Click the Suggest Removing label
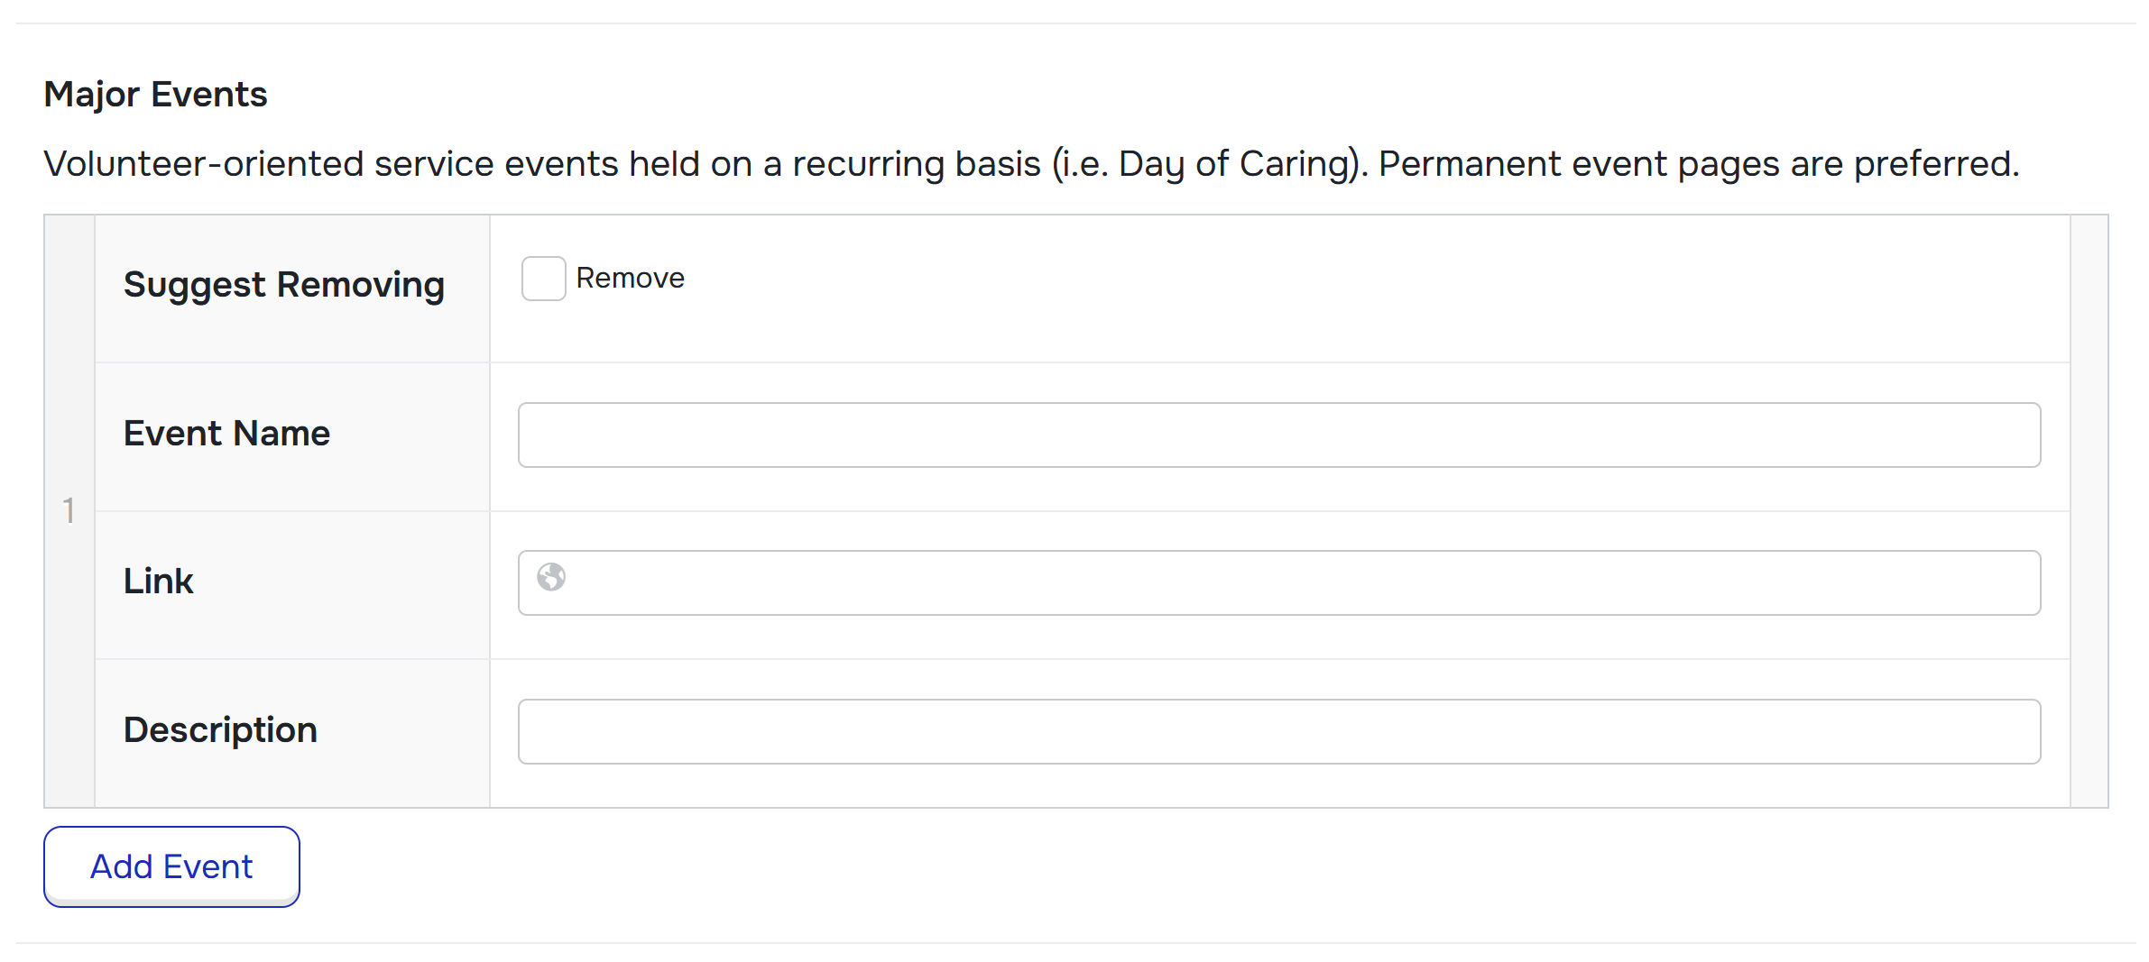 283,285
